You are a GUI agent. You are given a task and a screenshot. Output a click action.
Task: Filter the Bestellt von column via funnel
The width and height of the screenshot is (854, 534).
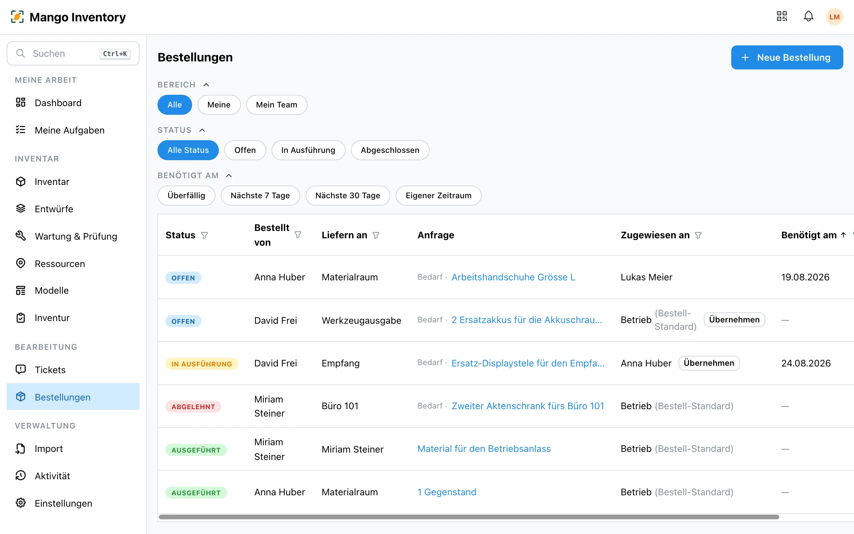click(298, 235)
